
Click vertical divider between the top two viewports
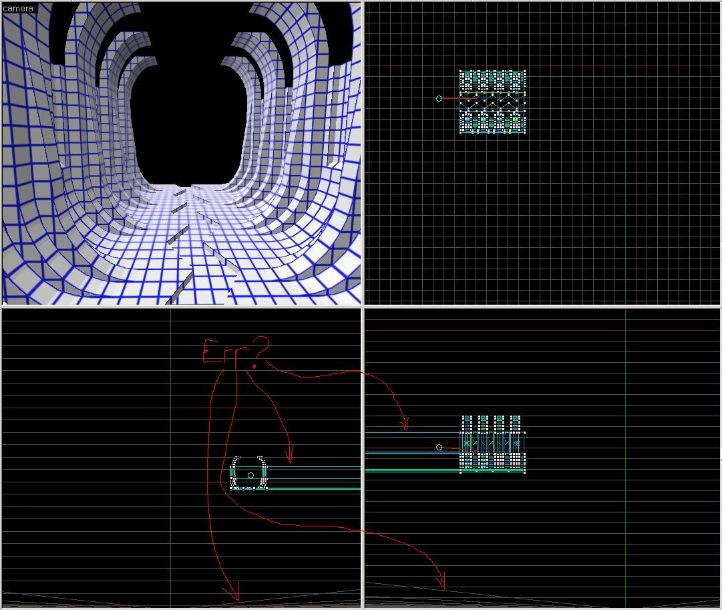click(x=363, y=154)
